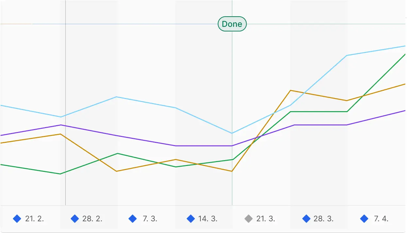The width and height of the screenshot is (407, 233).
Task: Click the golden-brown chart line
Action: (x=88, y=153)
